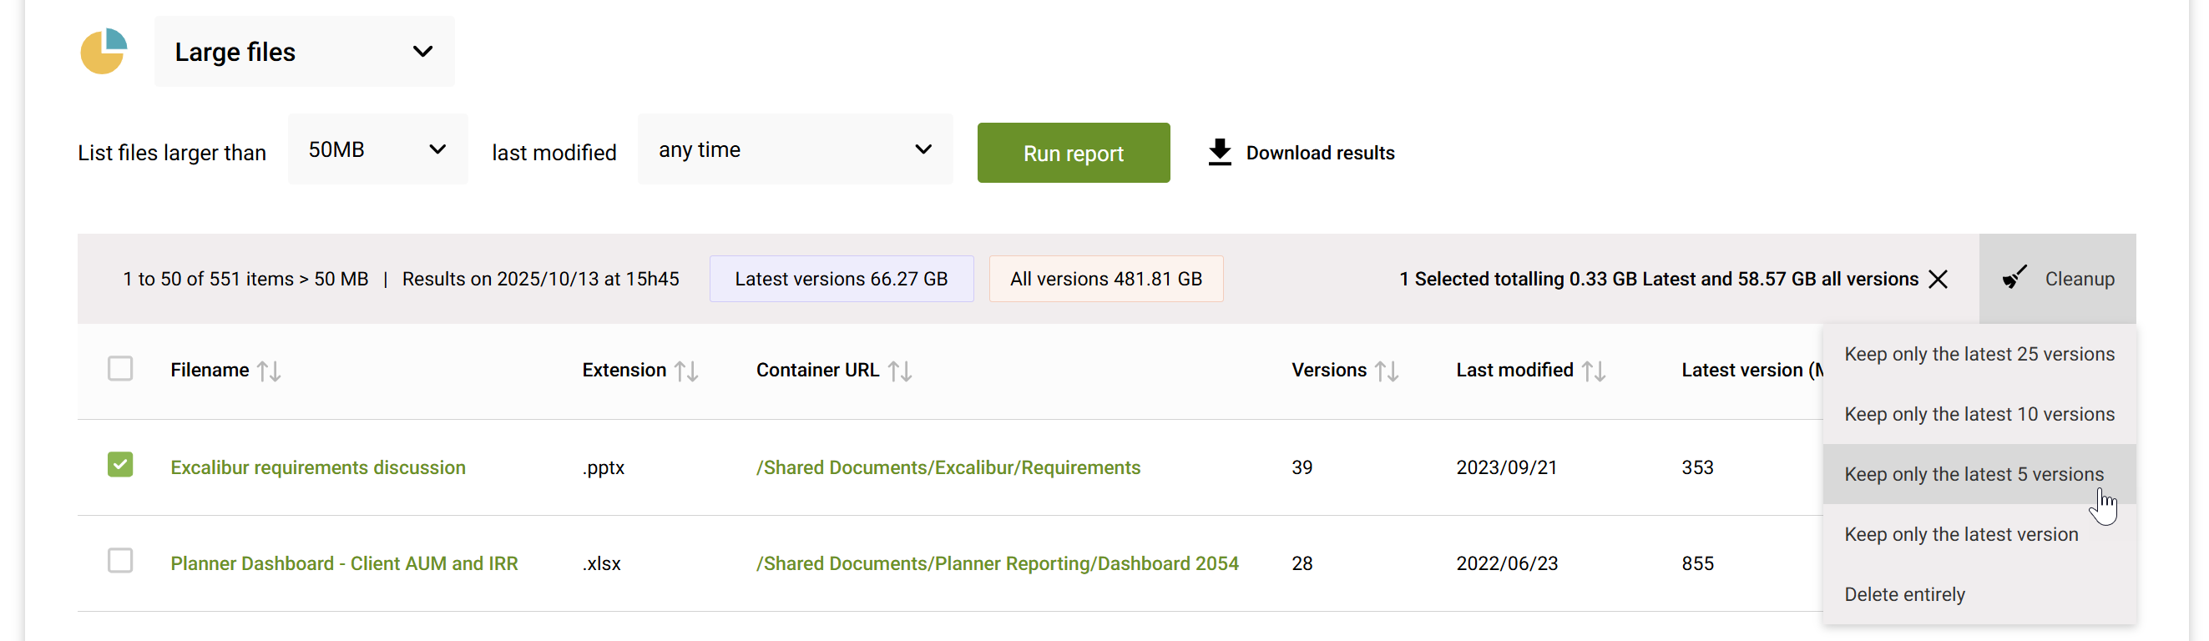Click the latest version size 353 cell
Viewport: 2209px width, 641px height.
tap(1696, 468)
